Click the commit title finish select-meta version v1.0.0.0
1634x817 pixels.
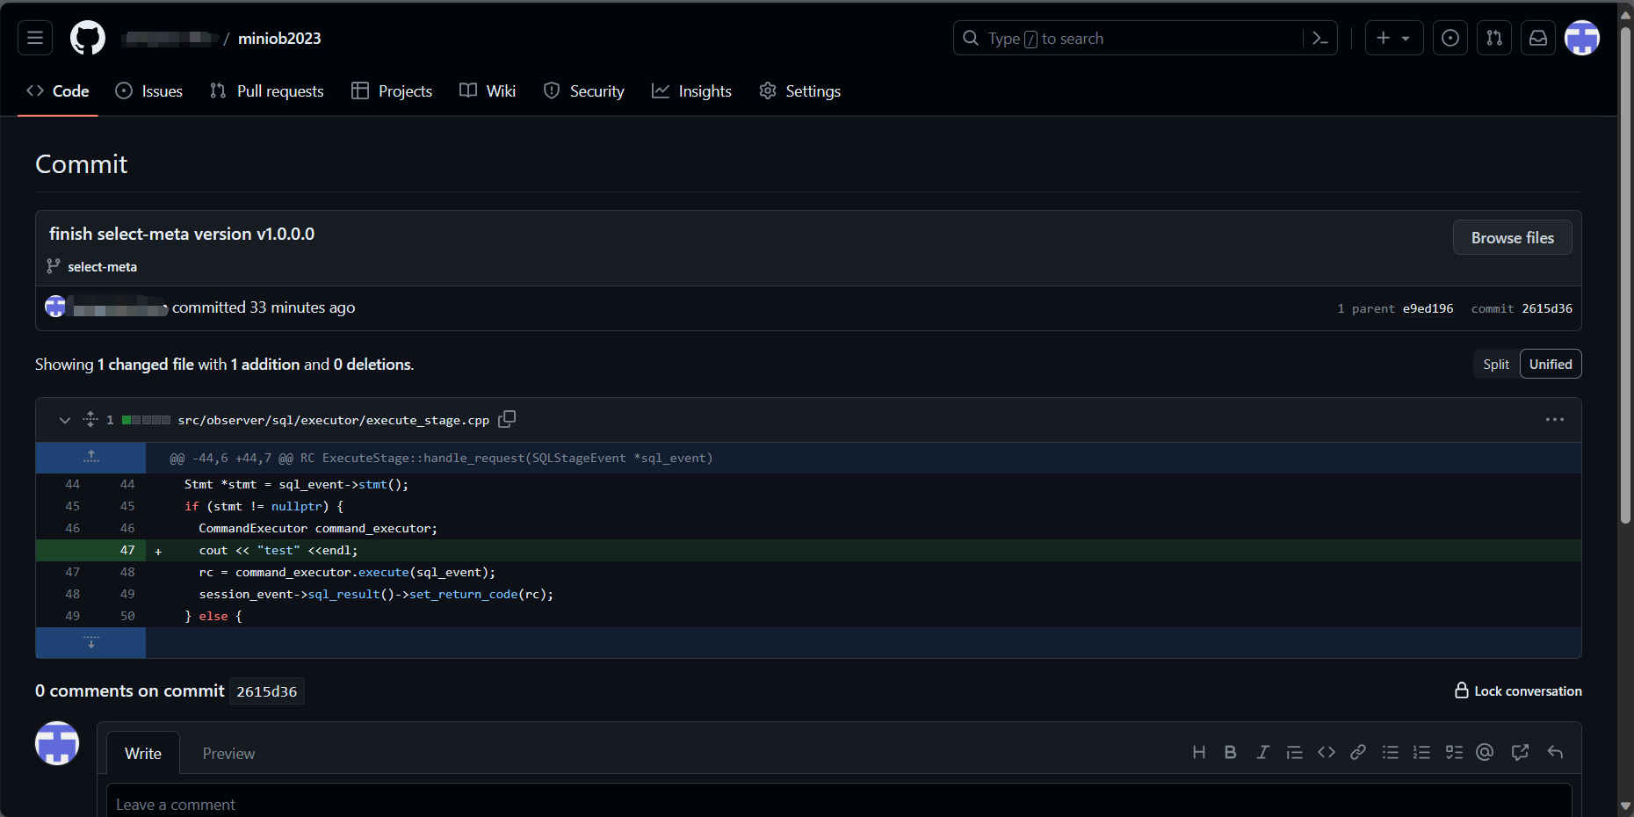[182, 234]
